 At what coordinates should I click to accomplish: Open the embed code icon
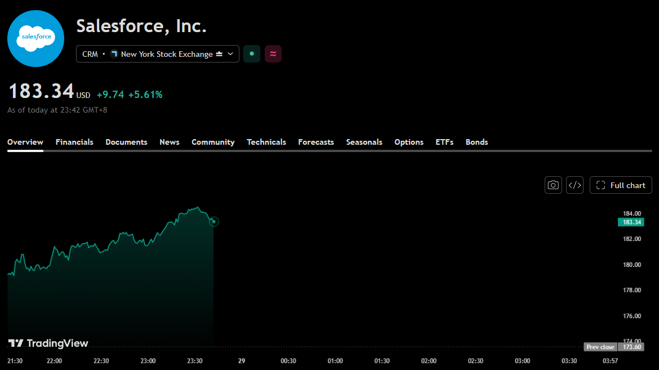(x=575, y=185)
